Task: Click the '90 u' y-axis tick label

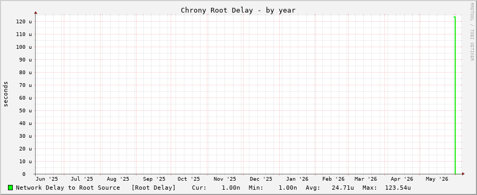Action: [25, 60]
